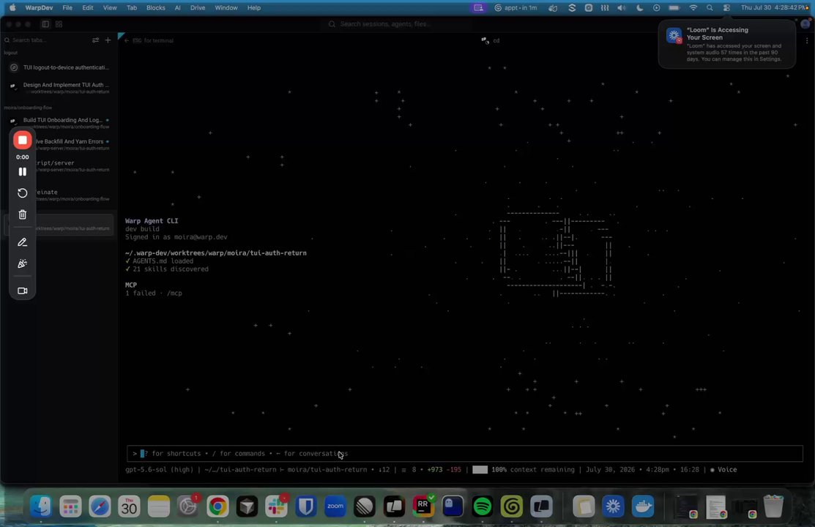Click the purple screen sharing menu bar icon
The height and width of the screenshot is (527, 815).
click(478, 8)
